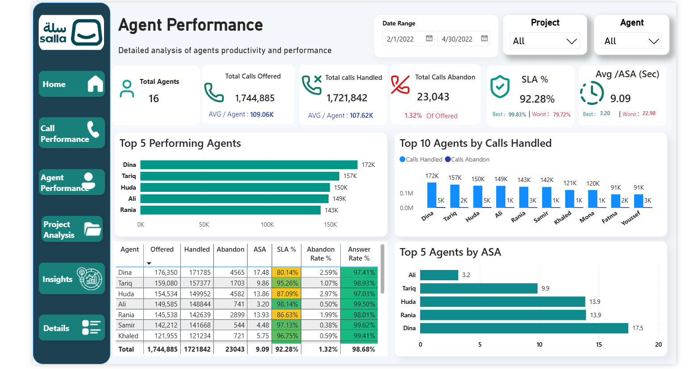Click the SLA % shield icon
The image size is (693, 369).
click(x=500, y=87)
